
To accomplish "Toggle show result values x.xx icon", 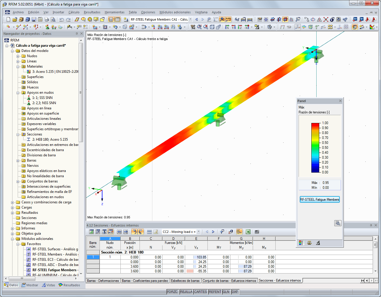I will click(x=228, y=19).
